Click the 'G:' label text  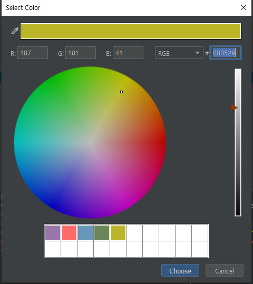(x=61, y=54)
